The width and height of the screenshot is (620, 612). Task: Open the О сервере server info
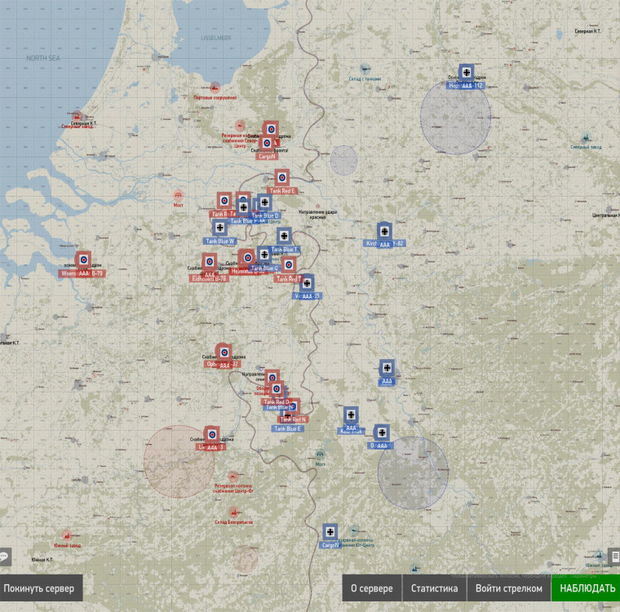(x=372, y=588)
